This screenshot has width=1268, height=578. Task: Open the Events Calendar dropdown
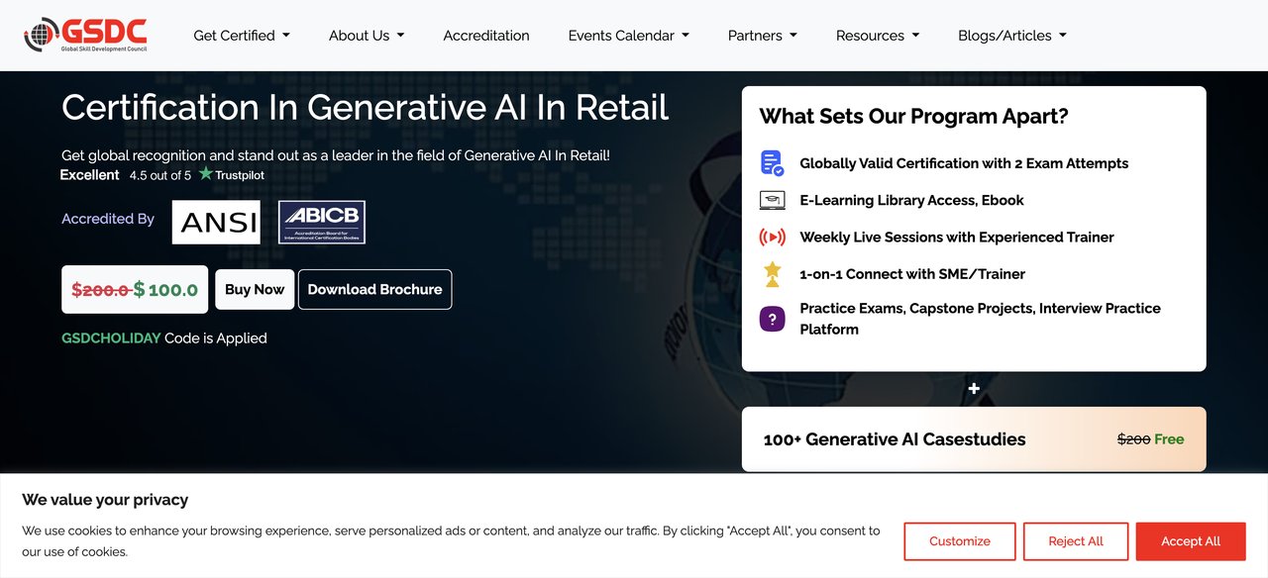pos(629,36)
